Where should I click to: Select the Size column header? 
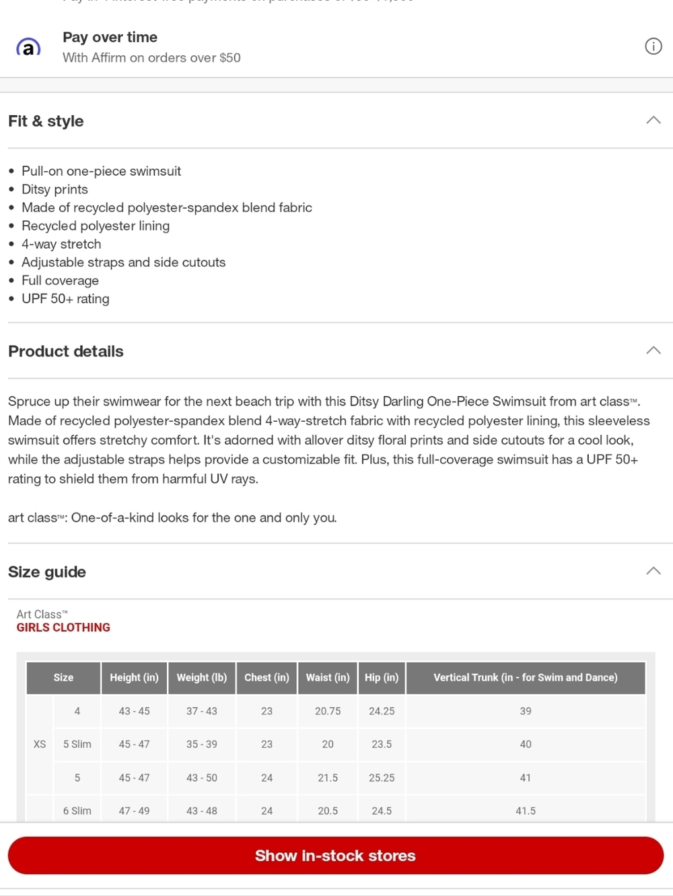63,678
